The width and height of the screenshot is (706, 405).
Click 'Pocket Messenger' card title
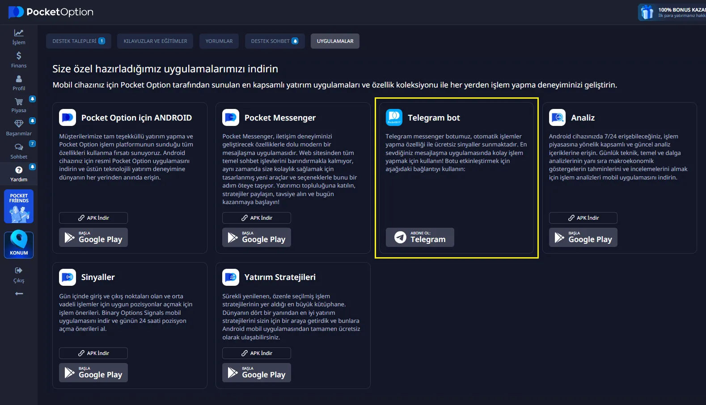tap(280, 118)
